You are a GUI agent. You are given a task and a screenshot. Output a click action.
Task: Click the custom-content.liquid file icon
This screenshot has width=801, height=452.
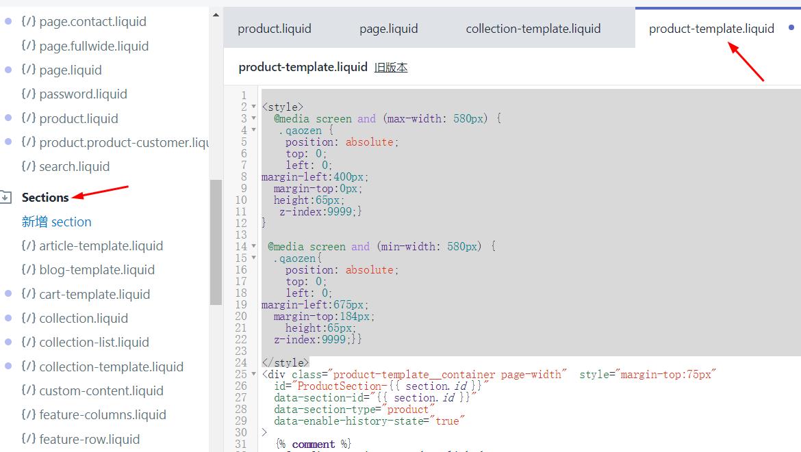pos(29,391)
